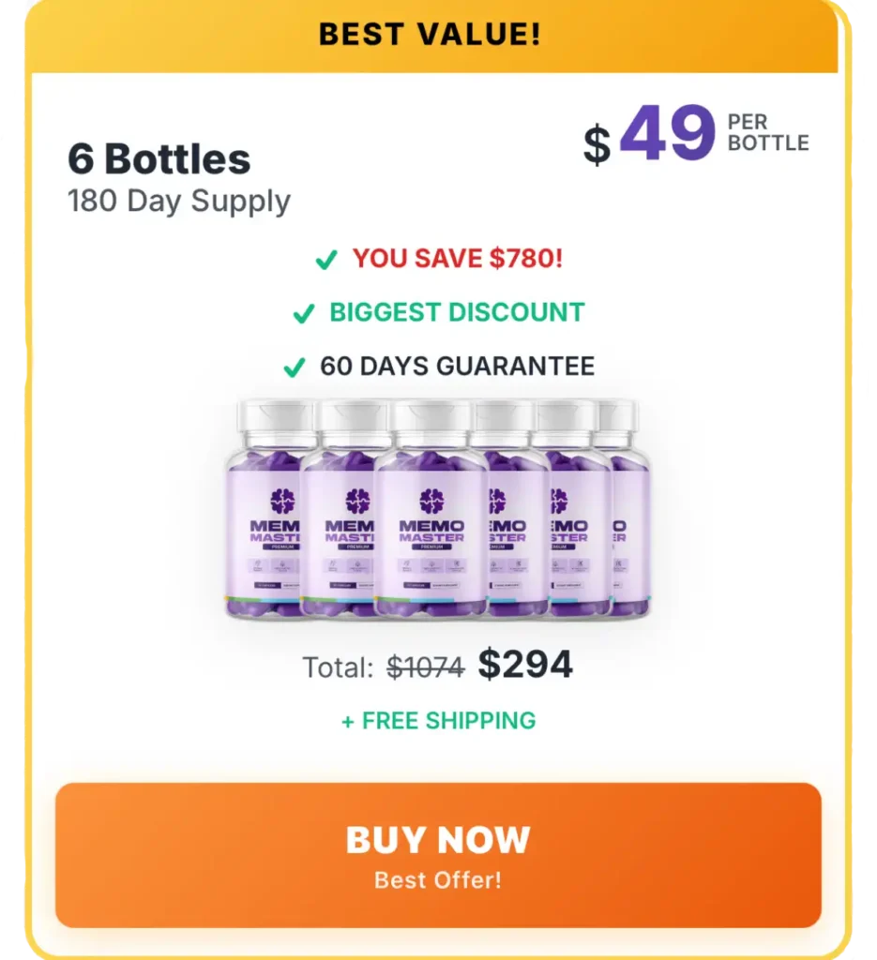Viewport: 877px width, 960px height.
Task: Click the Best Offer! subtitle on button
Action: 438,880
